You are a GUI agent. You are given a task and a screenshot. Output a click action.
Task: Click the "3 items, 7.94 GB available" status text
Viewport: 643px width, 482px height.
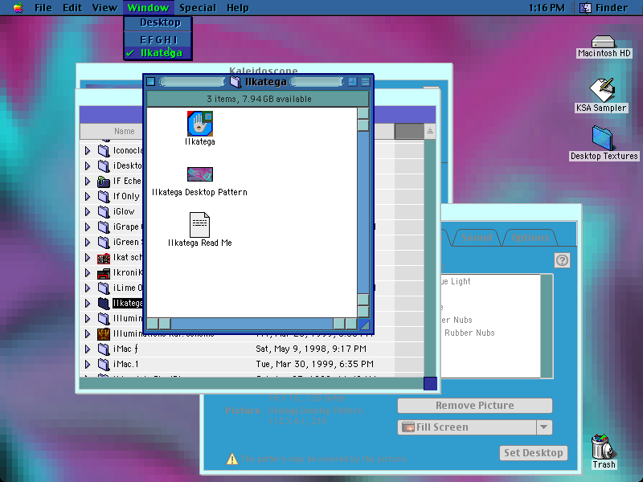259,99
